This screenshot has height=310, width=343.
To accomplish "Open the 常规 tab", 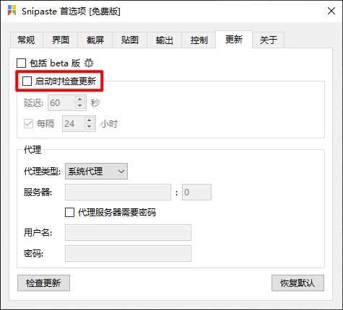I will tap(26, 40).
